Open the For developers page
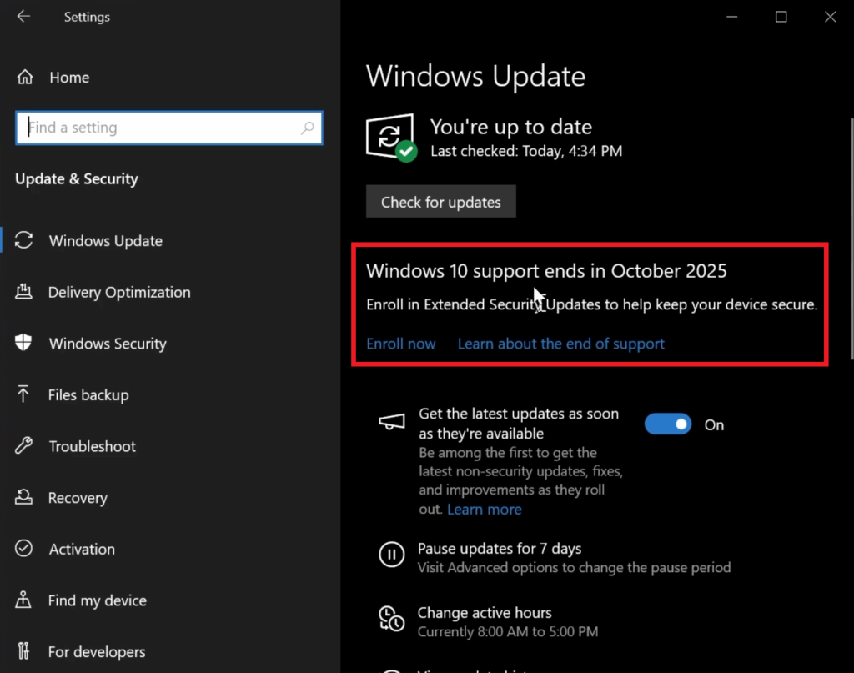The width and height of the screenshot is (854, 673). pyautogui.click(x=97, y=652)
